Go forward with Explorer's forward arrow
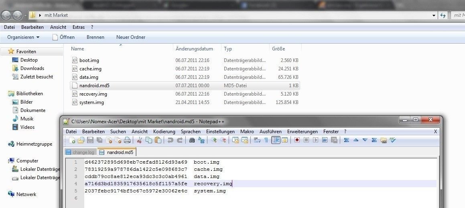 pos(17,15)
